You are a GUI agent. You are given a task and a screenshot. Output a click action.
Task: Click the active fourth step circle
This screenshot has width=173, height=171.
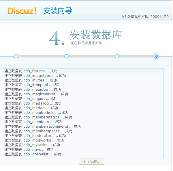156,56
